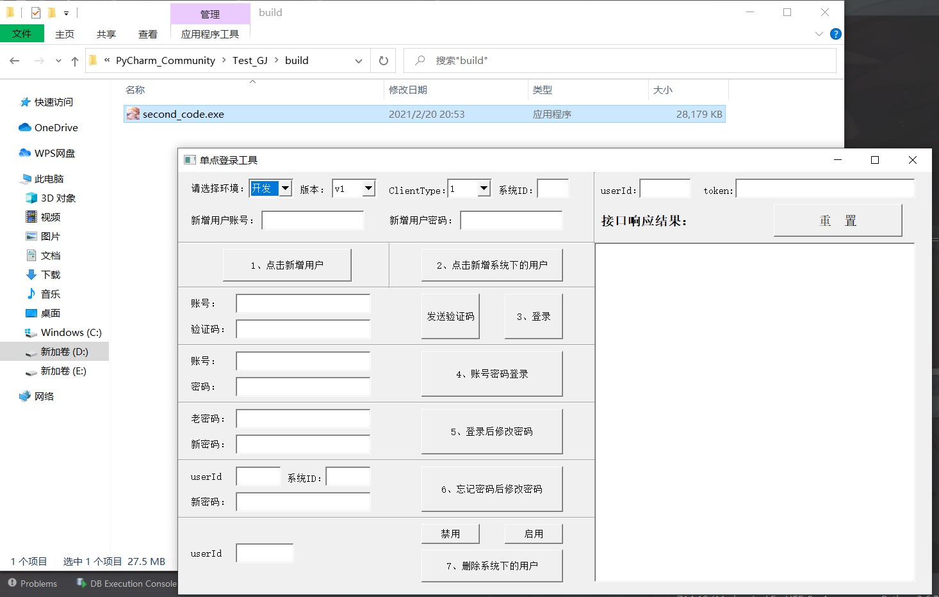Screen dimensions: 939x597
Task: Click the up-to-parent-folder arrow icon
Action: tap(74, 60)
